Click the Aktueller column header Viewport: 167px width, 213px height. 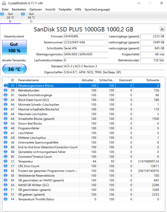point(89,80)
